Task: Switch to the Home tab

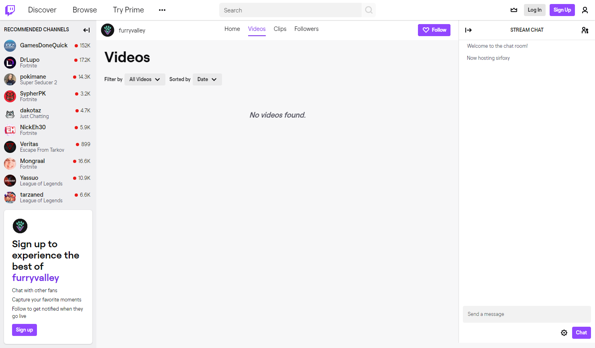Action: tap(232, 29)
